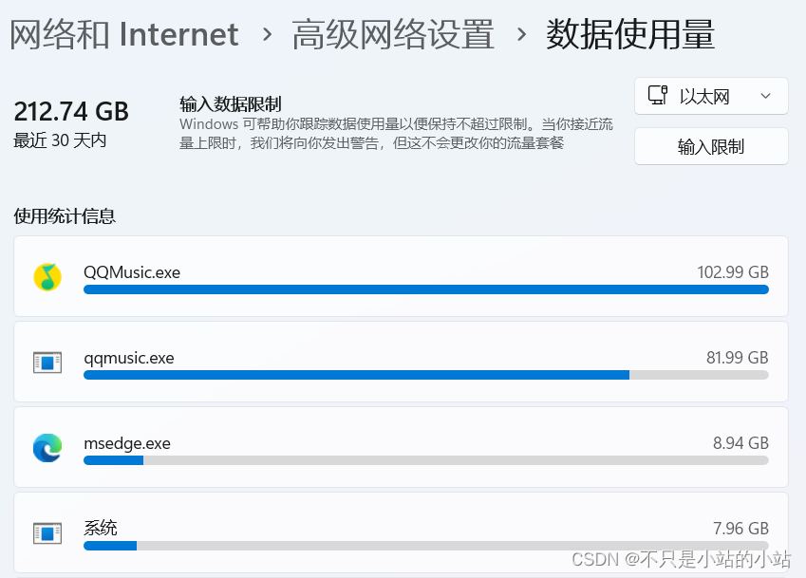Navigate to 网络和 Internet breadcrumb

pyautogui.click(x=123, y=34)
